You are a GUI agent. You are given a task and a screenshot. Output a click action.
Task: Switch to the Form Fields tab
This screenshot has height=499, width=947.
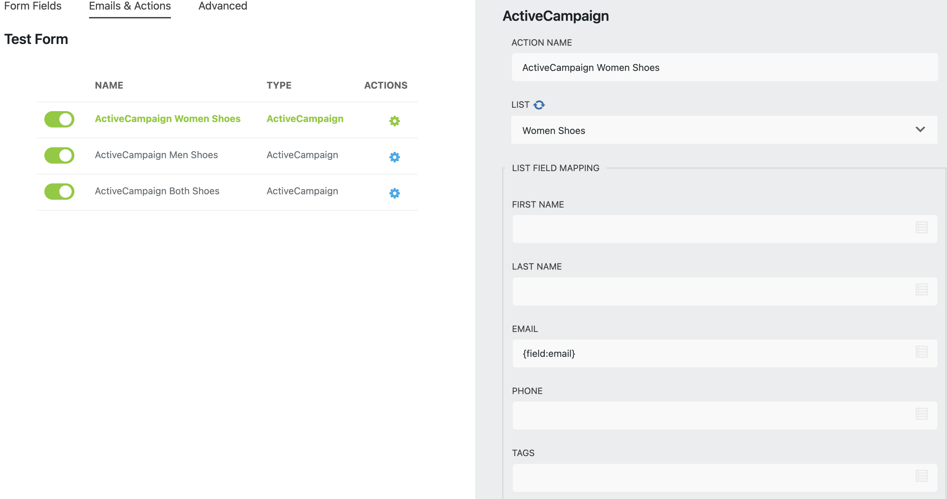pos(33,6)
